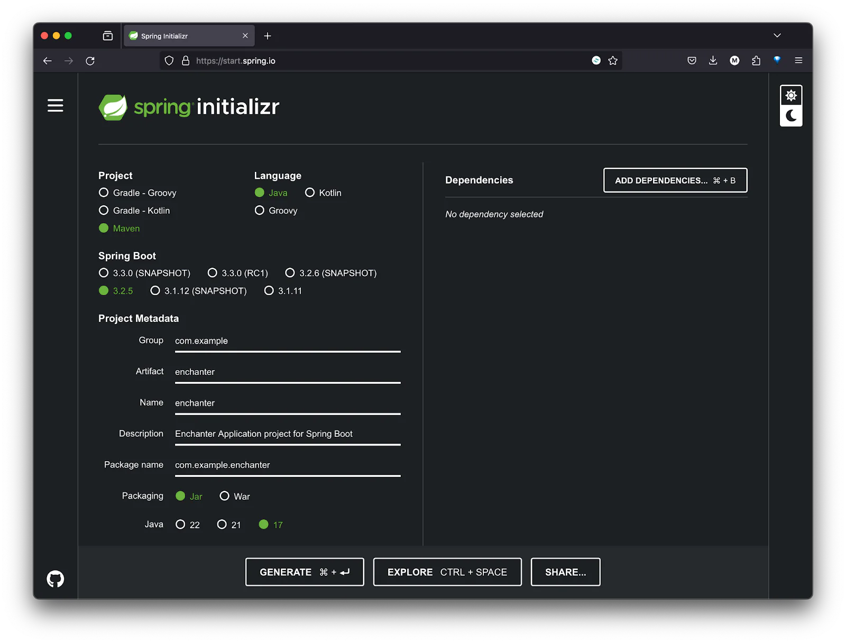Click the Artifact input field
The height and width of the screenshot is (643, 846).
coord(288,372)
